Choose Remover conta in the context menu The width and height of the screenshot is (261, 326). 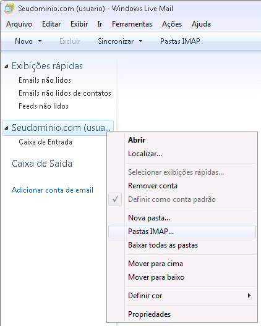[x=182, y=186]
